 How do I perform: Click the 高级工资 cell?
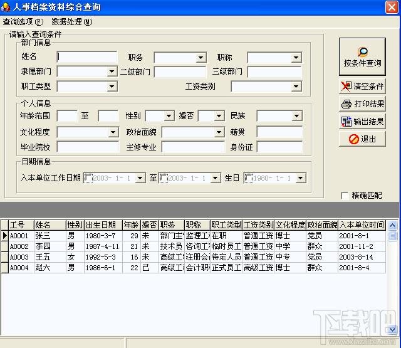pos(258,268)
